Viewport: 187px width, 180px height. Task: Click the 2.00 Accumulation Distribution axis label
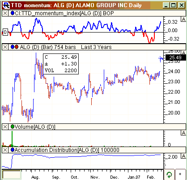[173, 157]
